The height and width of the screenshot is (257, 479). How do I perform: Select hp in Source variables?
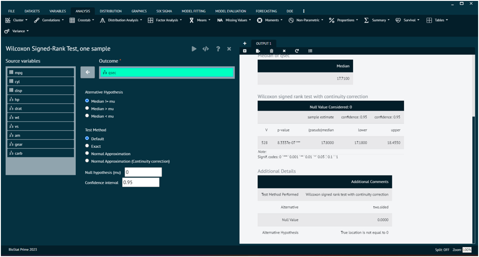41,99
